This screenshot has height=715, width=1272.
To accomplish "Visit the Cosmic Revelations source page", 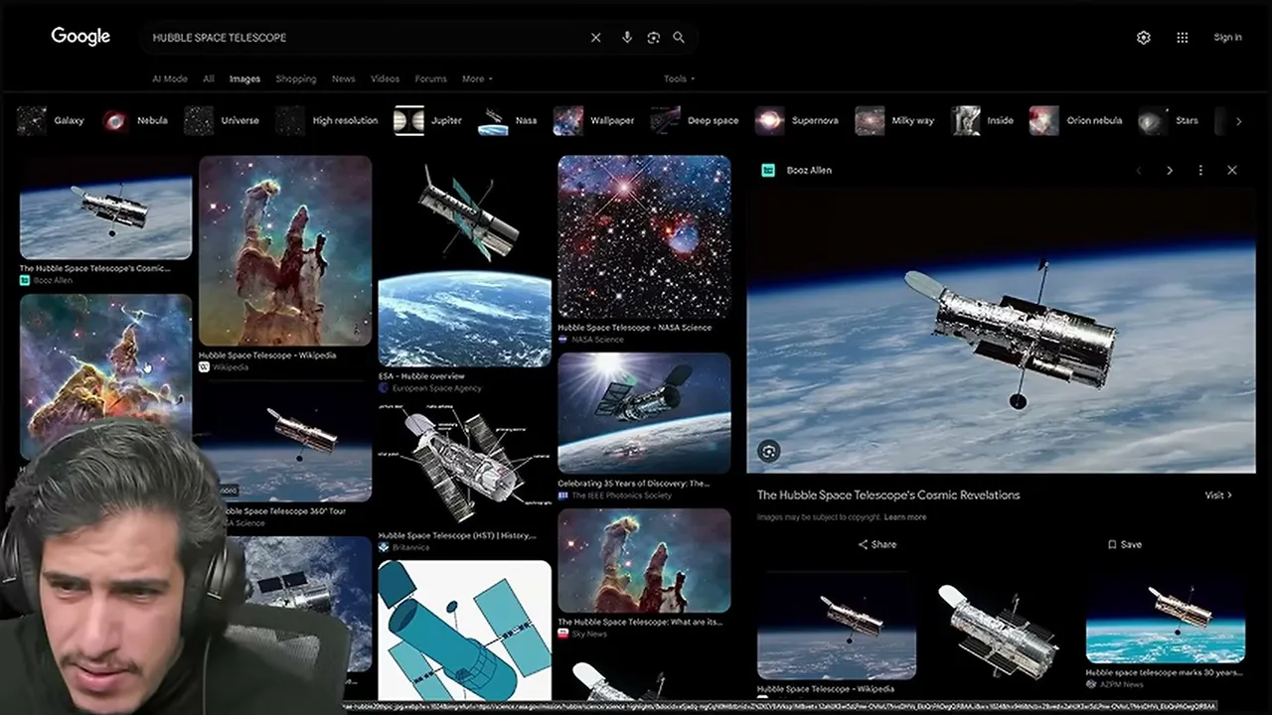I will (1218, 495).
